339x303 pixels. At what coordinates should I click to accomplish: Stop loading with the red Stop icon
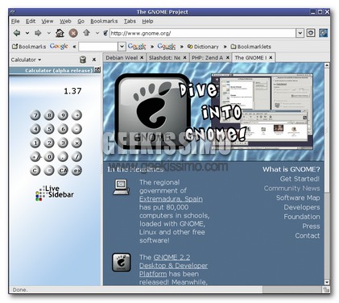click(x=73, y=33)
